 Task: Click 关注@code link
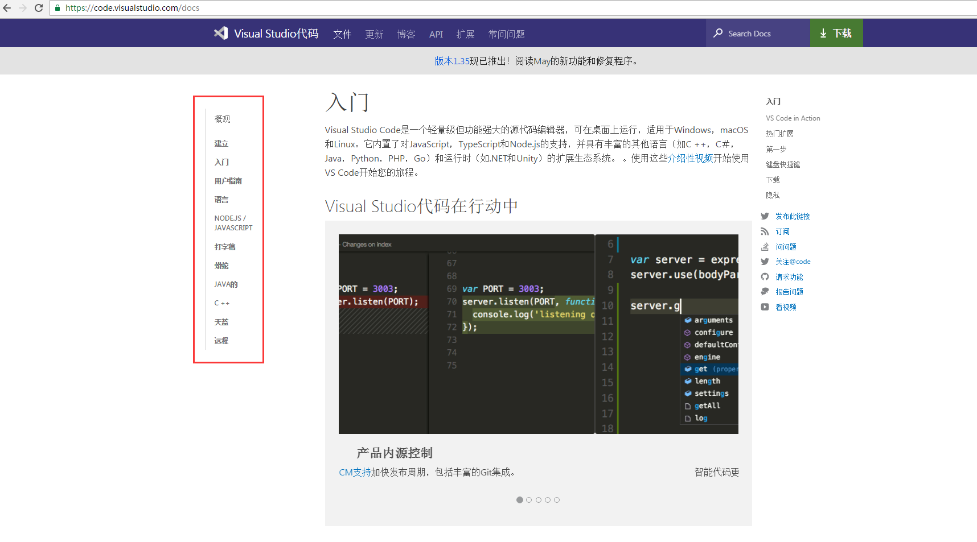tap(793, 262)
